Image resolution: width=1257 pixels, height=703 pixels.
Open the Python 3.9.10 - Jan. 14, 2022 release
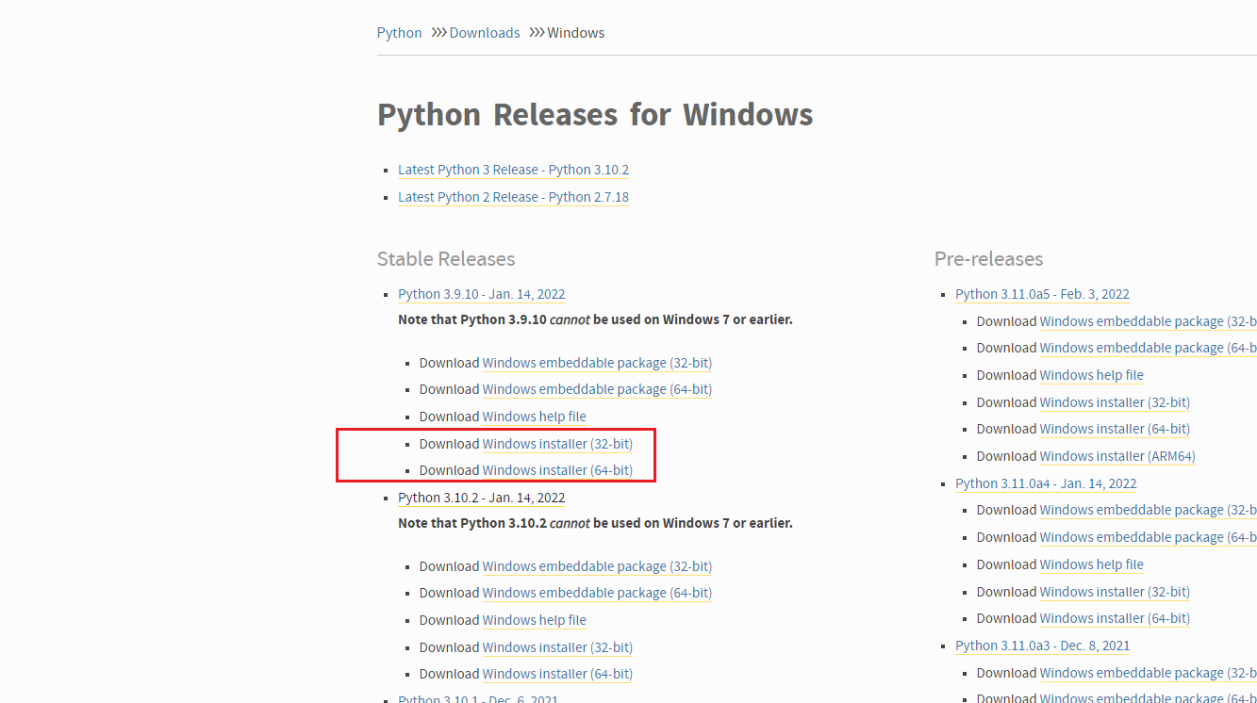482,294
